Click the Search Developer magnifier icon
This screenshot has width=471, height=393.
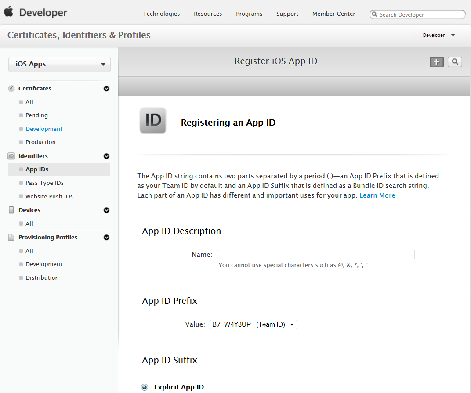coord(375,14)
